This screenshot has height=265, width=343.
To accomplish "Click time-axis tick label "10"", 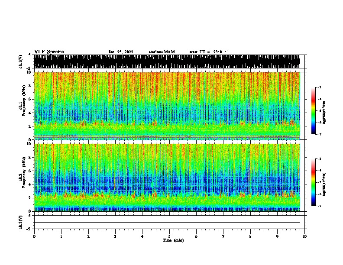I will (304, 236).
